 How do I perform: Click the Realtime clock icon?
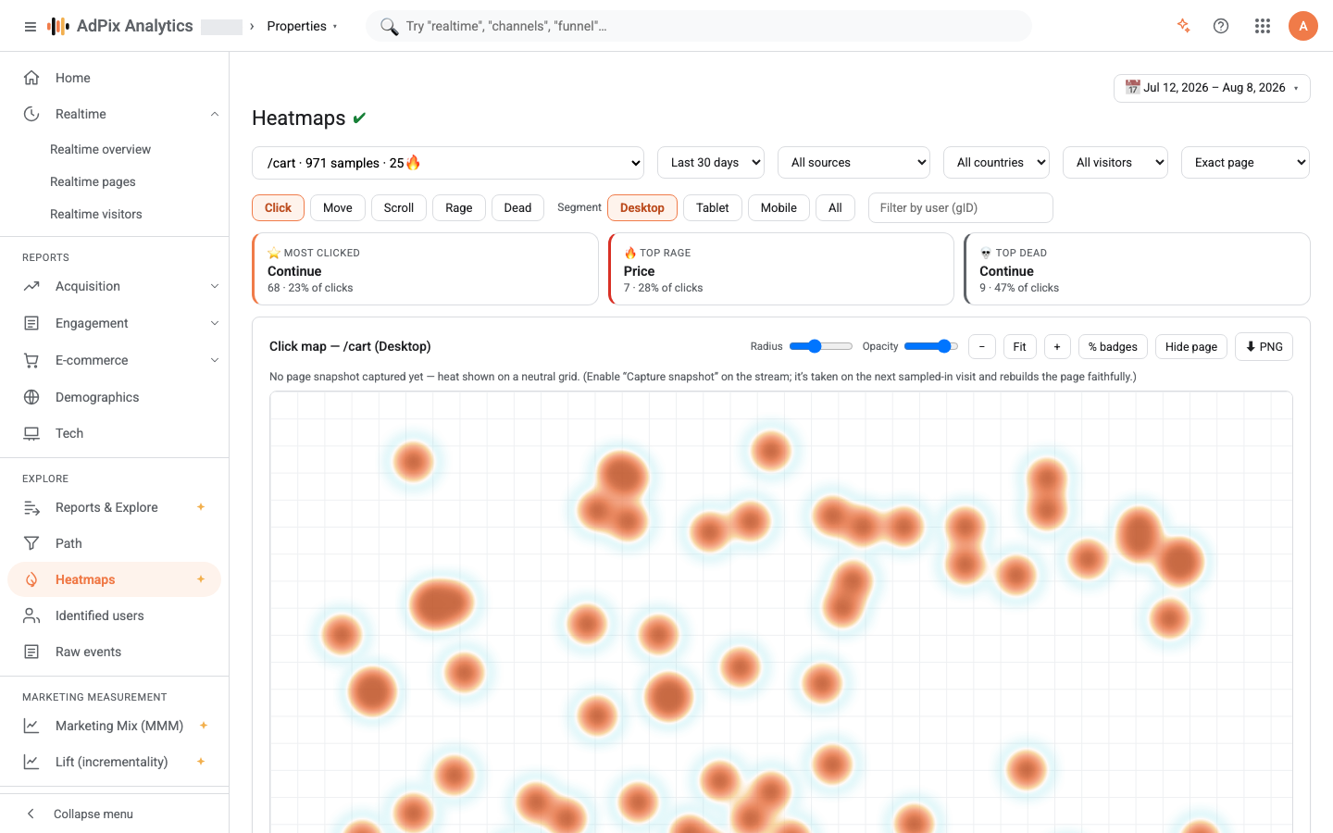click(x=31, y=114)
